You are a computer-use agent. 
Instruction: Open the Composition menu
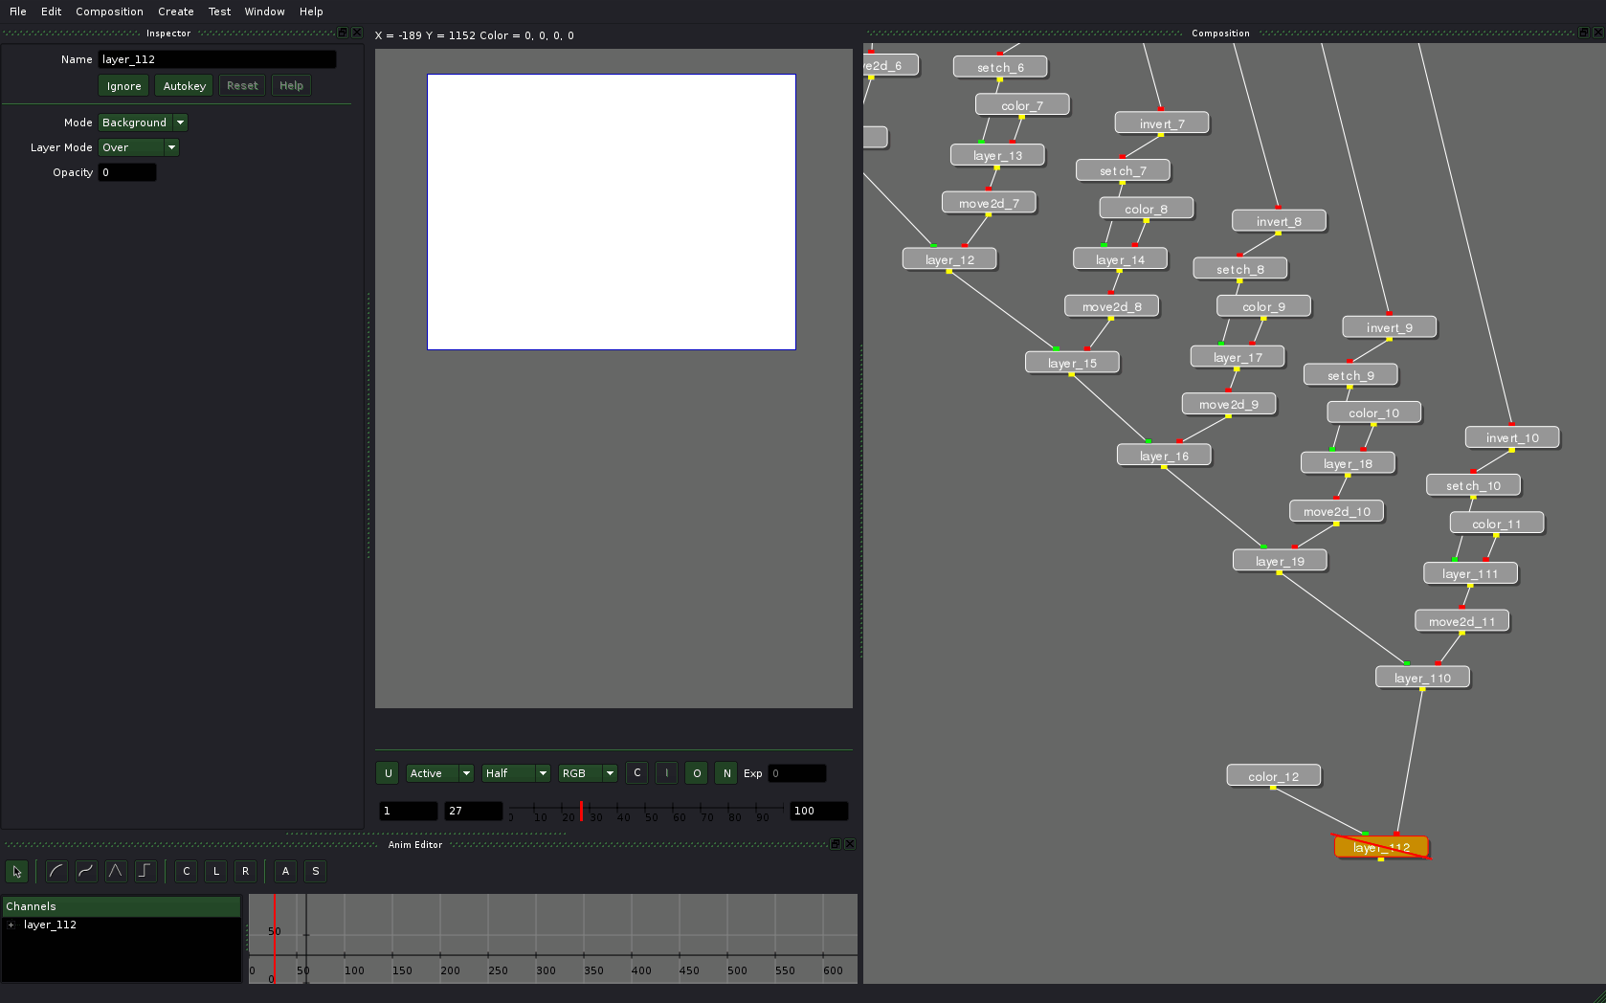109,11
